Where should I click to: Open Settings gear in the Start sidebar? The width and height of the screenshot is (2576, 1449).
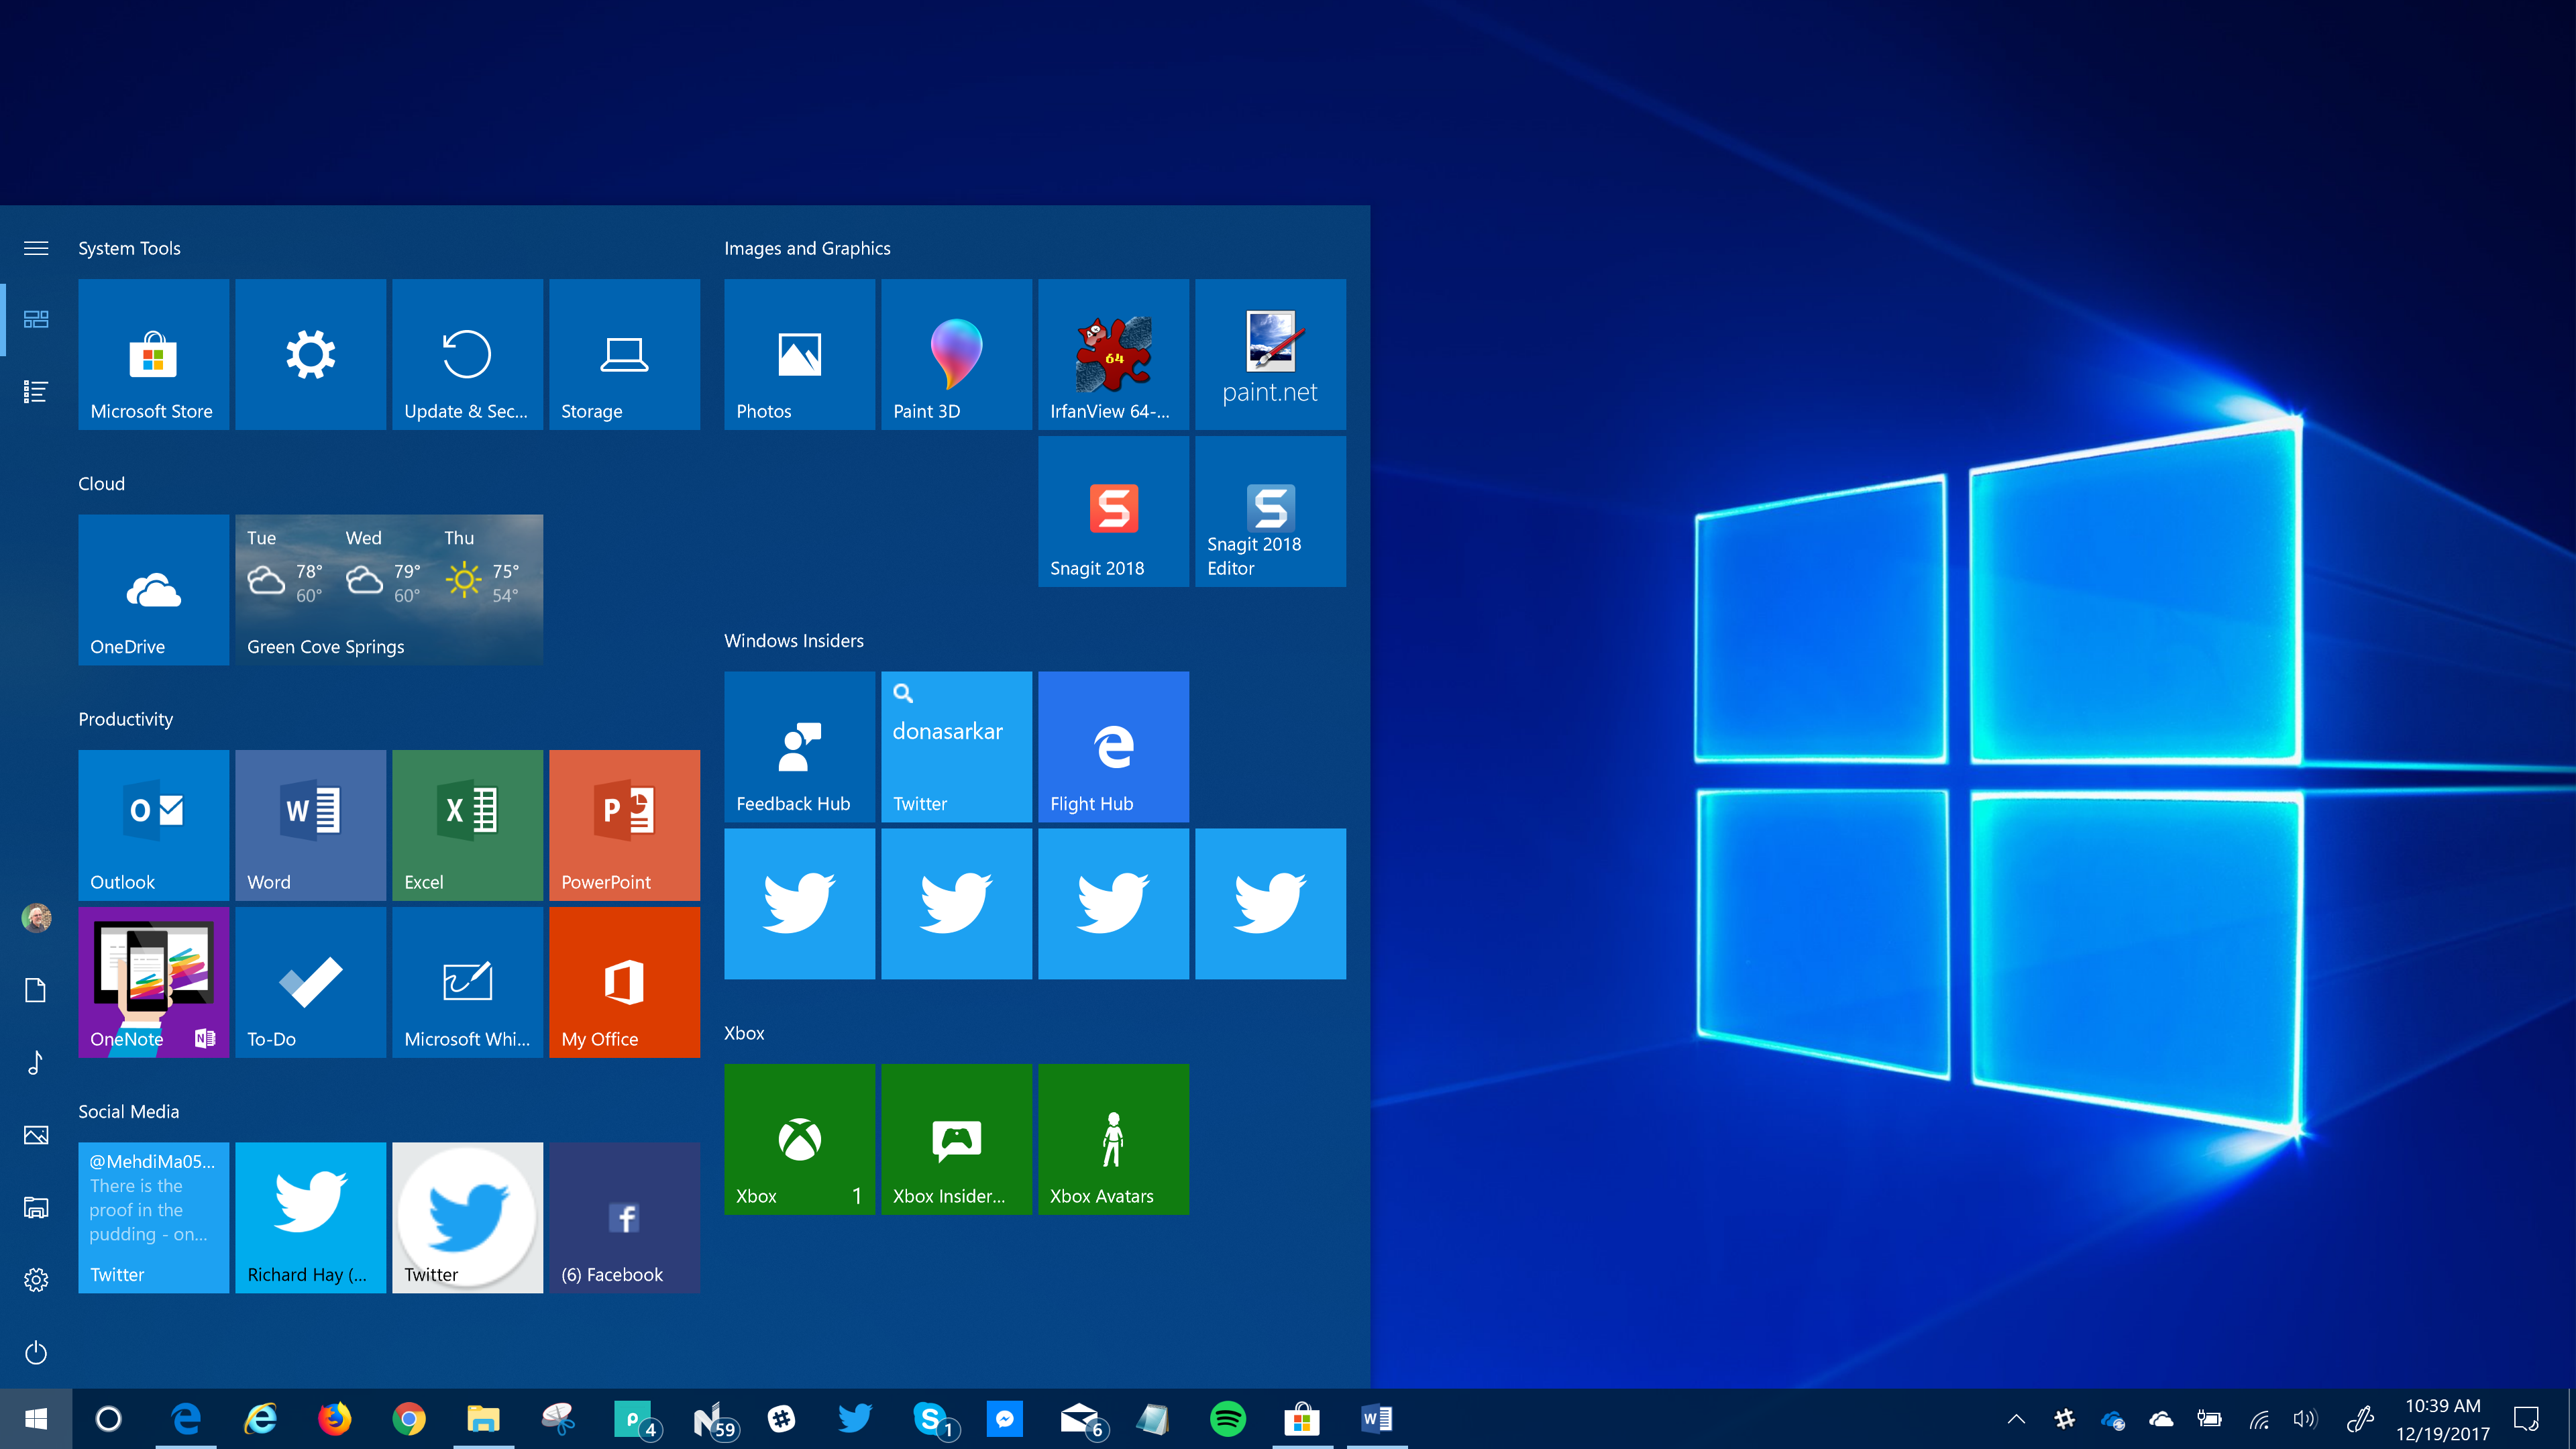coord(36,1280)
